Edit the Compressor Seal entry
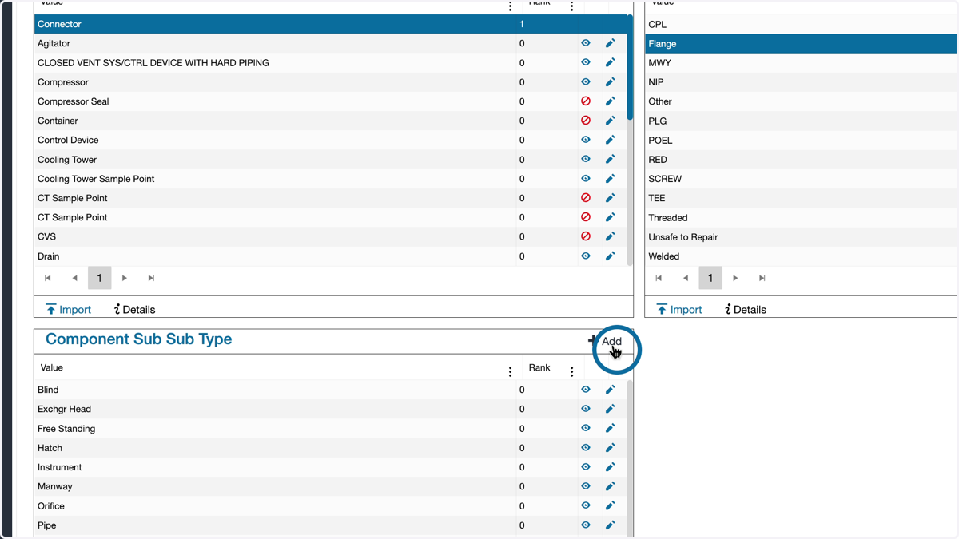Viewport: 959px width, 539px height. click(610, 101)
